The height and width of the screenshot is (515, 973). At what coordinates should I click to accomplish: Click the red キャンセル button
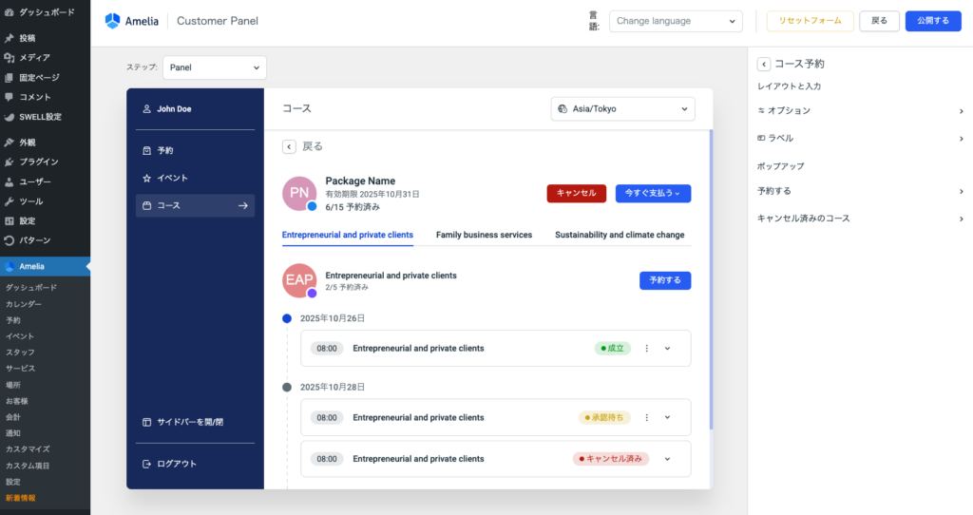(x=576, y=193)
